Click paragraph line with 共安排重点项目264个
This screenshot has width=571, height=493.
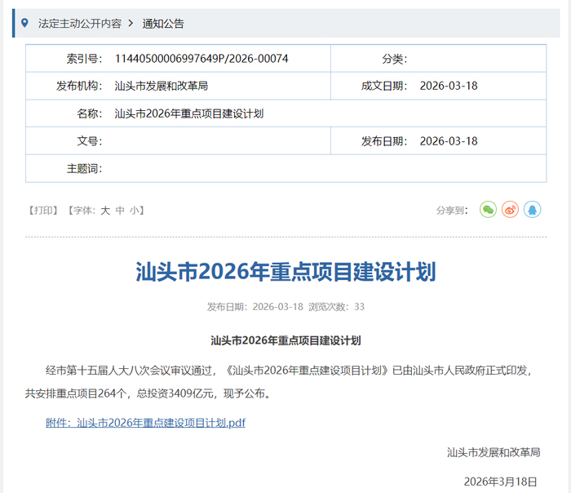click(148, 393)
